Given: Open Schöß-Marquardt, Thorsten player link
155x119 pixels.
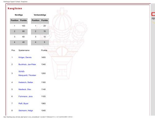Looking at the screenshot, I should (x=27, y=73).
